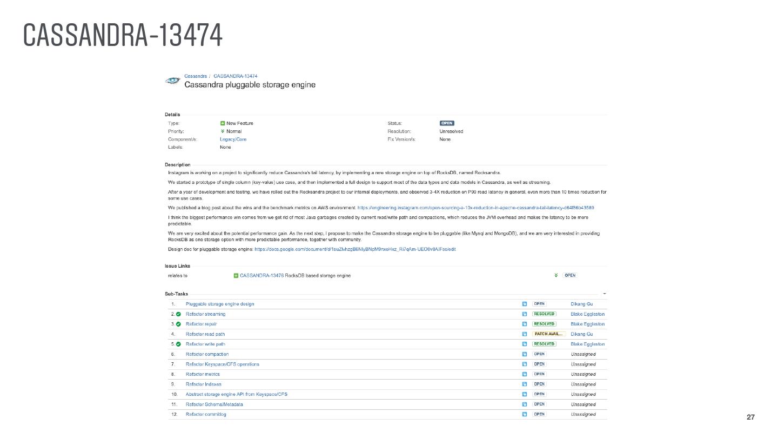Click the sub-task icon for Abstract storage engine API

click(x=524, y=394)
